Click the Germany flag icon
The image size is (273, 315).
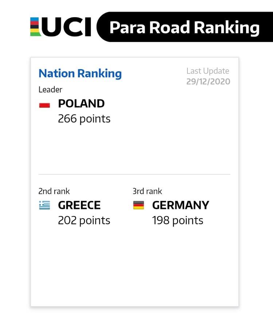(139, 205)
